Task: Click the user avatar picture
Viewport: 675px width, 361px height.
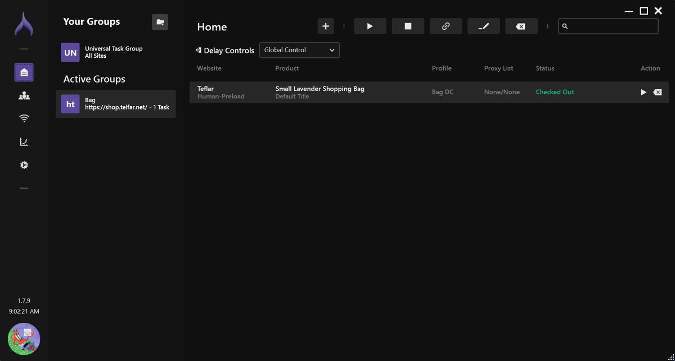Action: click(x=24, y=339)
